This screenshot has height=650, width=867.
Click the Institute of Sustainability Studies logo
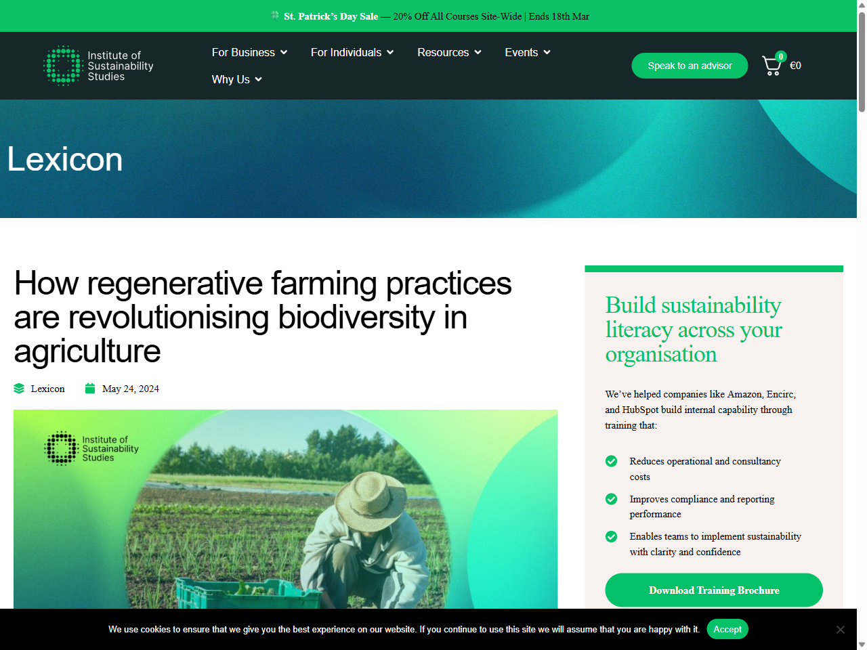tap(98, 65)
